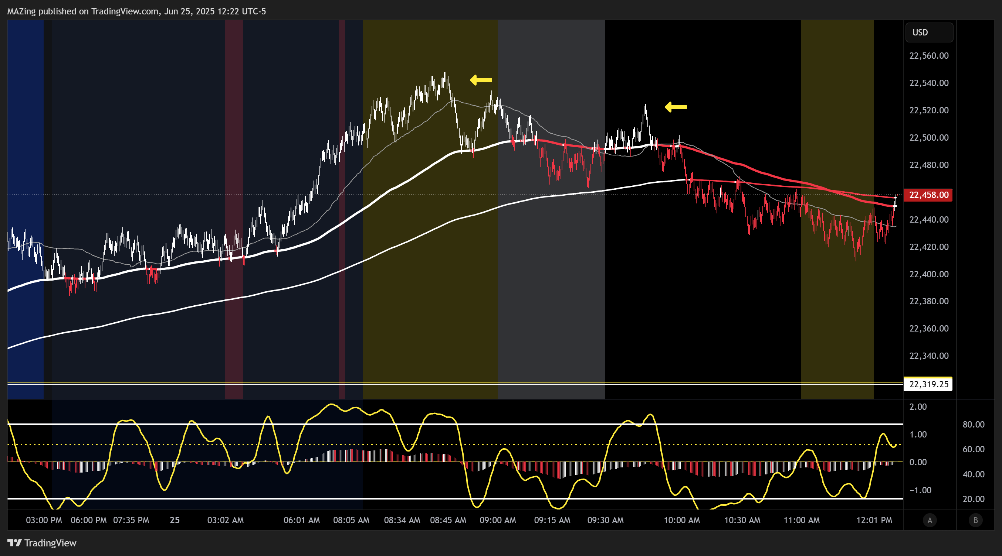Click the 10:30 AM time axis label
The height and width of the screenshot is (556, 1002).
(742, 520)
